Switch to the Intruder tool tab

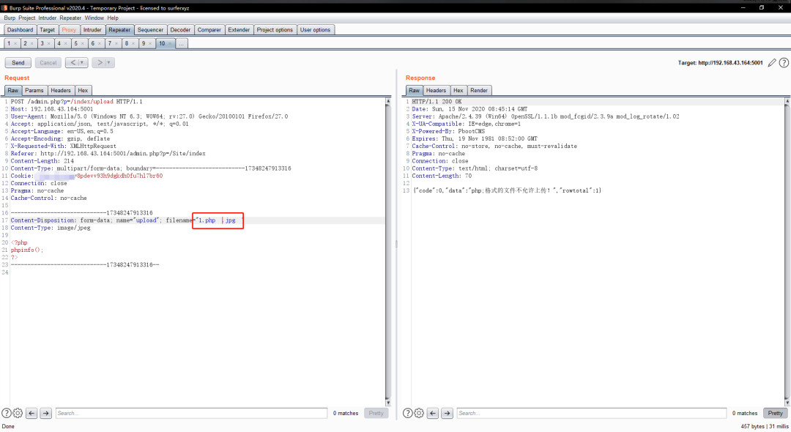pos(92,30)
